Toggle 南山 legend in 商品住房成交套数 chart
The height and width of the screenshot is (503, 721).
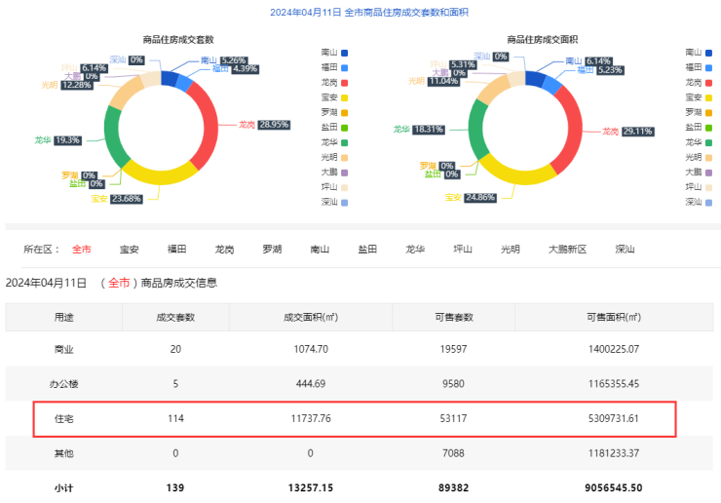pos(333,52)
